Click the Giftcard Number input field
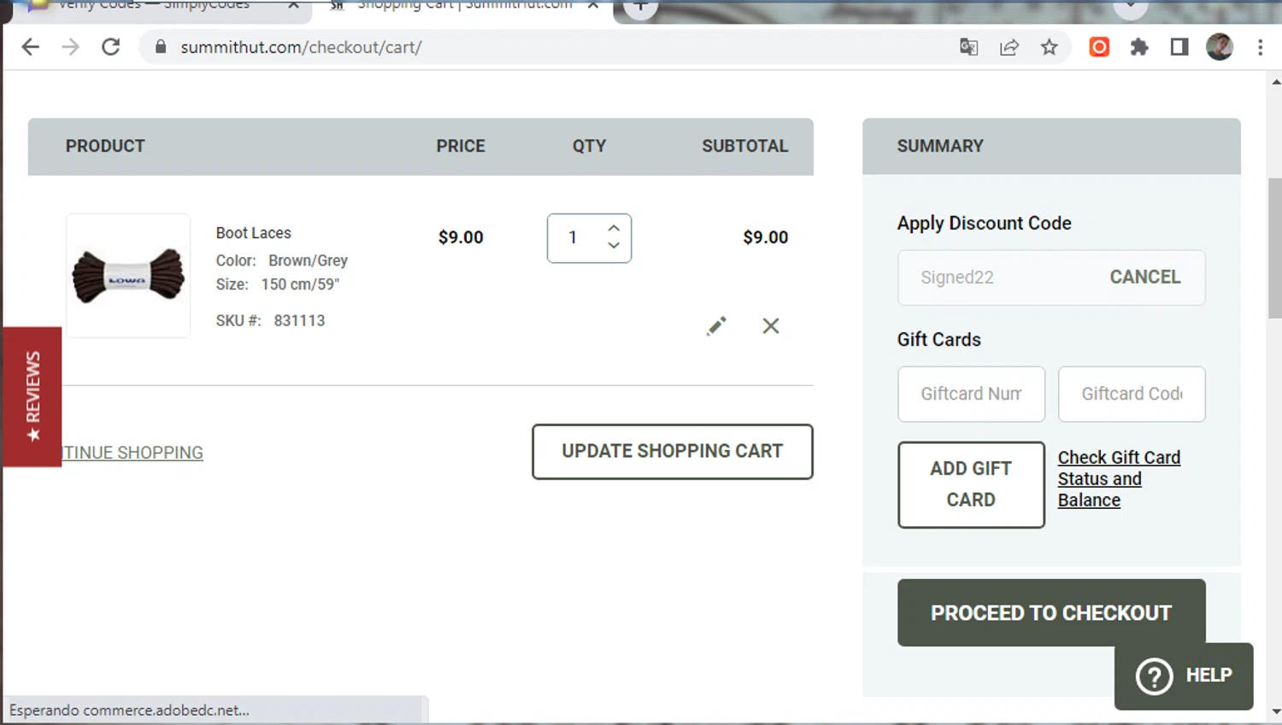Viewport: 1282px width, 725px height. click(971, 395)
